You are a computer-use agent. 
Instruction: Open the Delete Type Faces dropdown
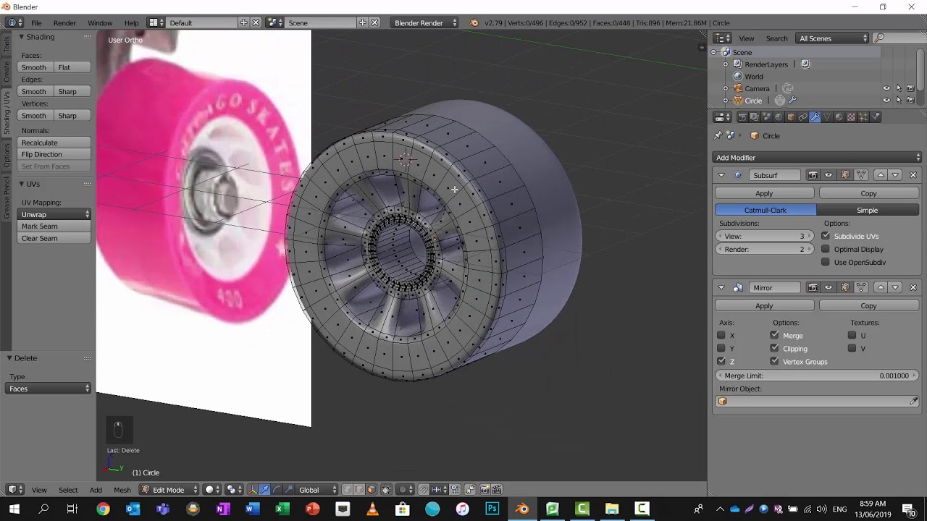tap(49, 389)
